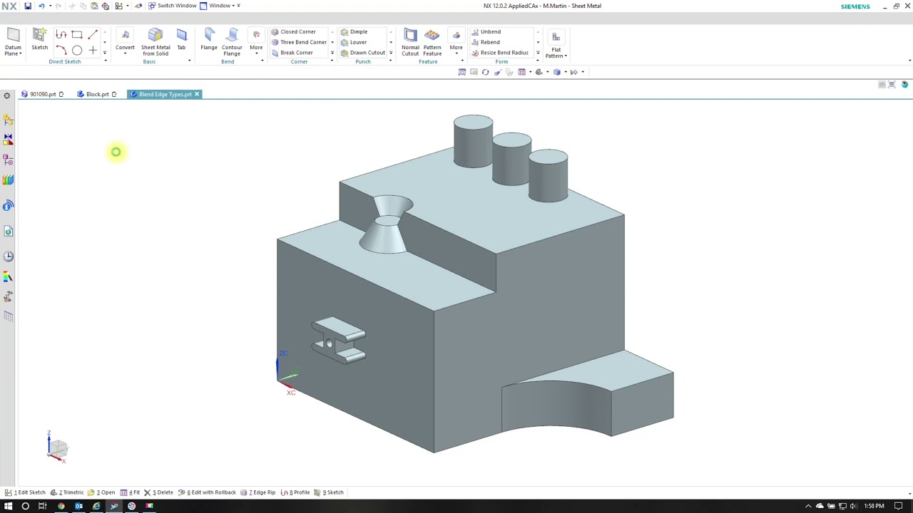Click the Save icon in the title bar
Viewport: 913px width, 513px height.
pos(28,6)
